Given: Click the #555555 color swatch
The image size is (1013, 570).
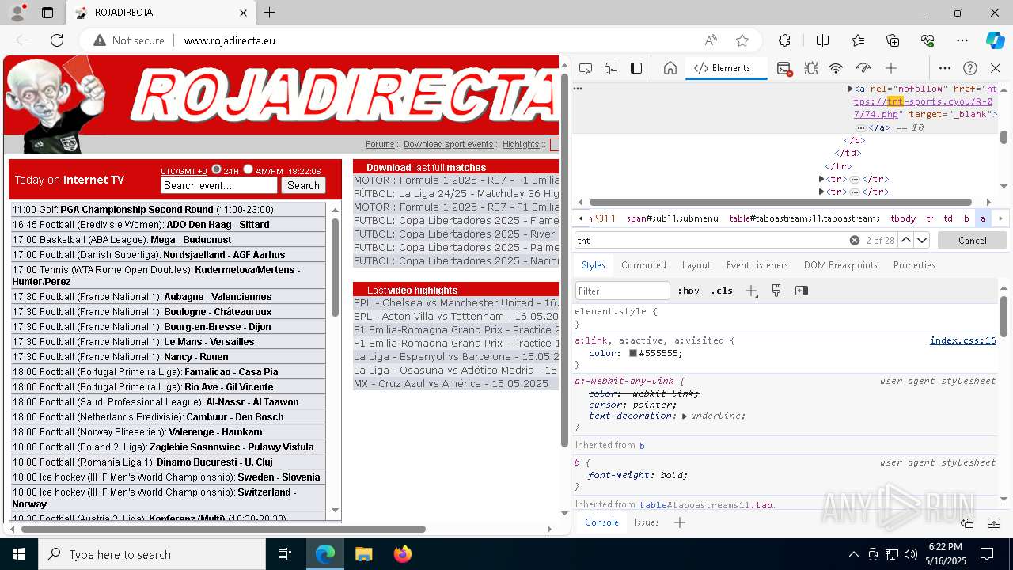Looking at the screenshot, I should (x=633, y=353).
